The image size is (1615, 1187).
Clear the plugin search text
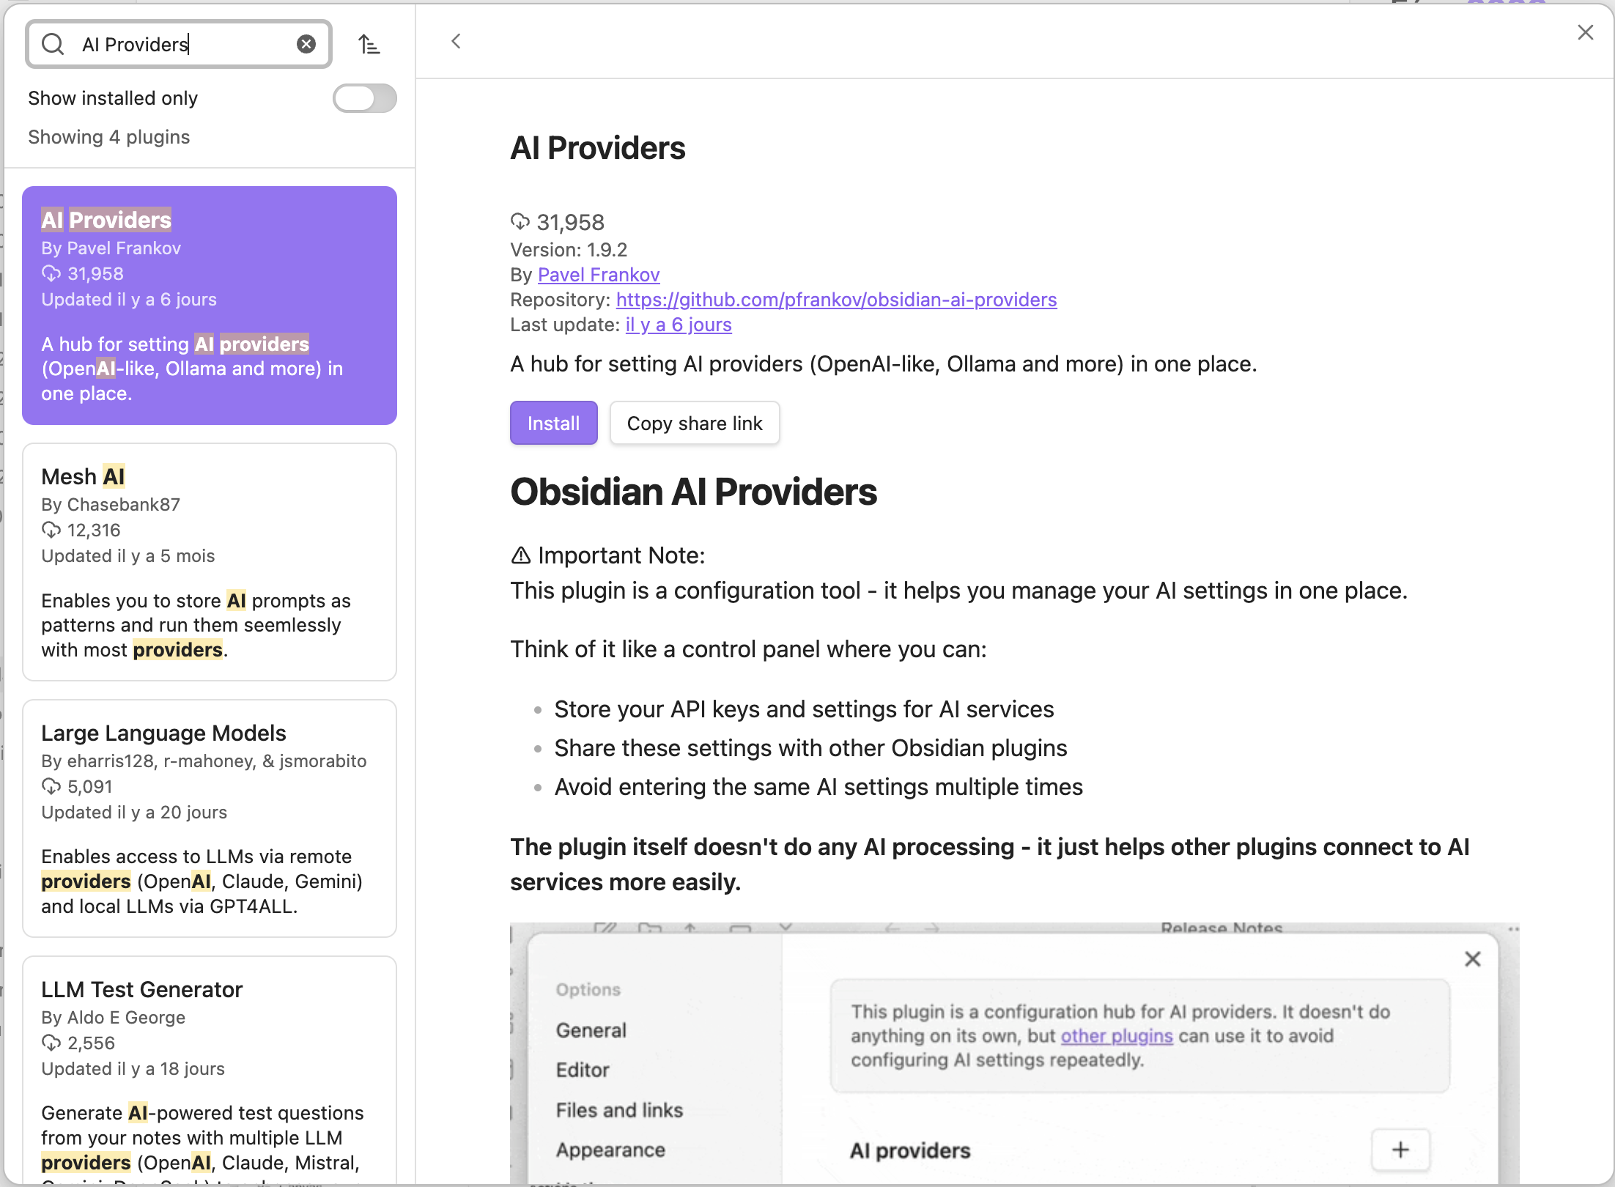pos(306,45)
